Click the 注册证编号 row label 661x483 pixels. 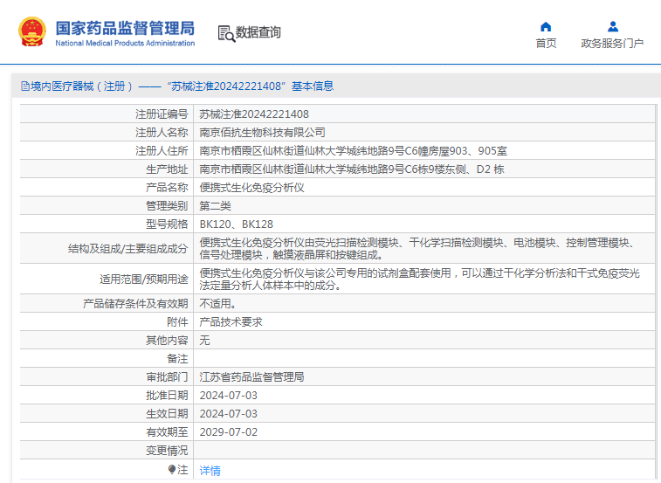click(162, 114)
